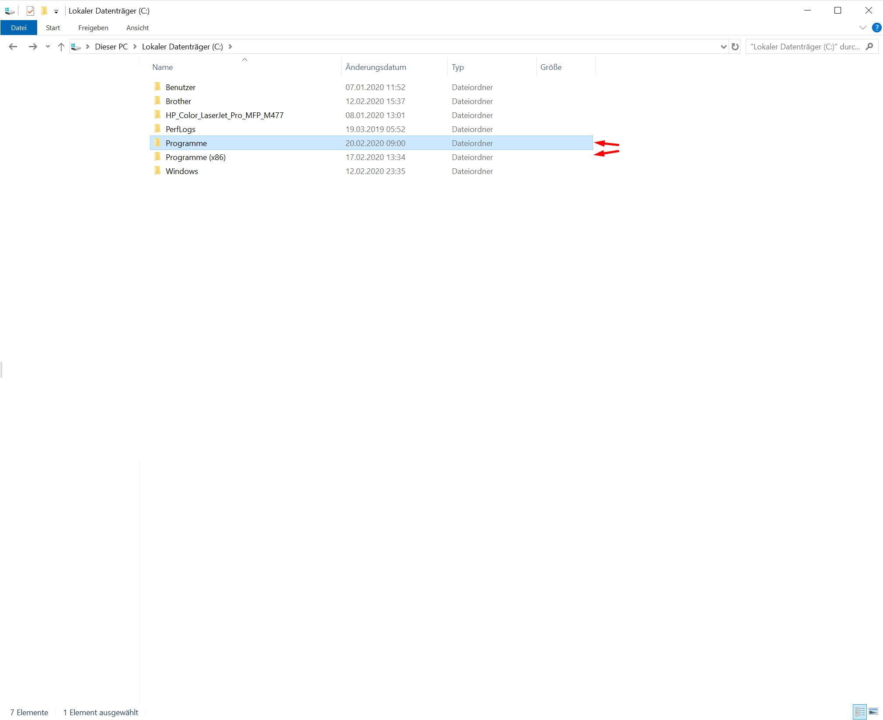Open Dieser PC from the breadcrumb
This screenshot has width=883, height=720.
111,46
